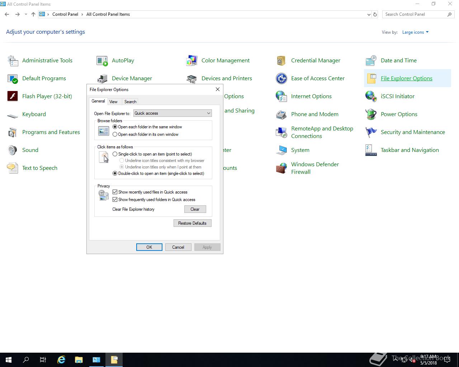Open the View by Large icons dropdown
Viewport: 459px width, 367px height.
pos(415,32)
